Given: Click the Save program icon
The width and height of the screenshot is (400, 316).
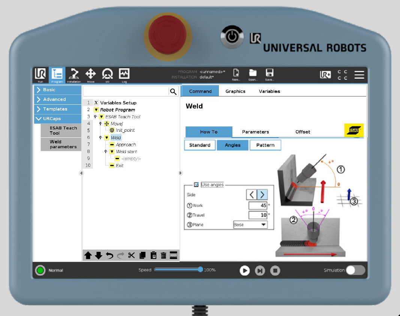Looking at the screenshot, I should click(x=270, y=75).
